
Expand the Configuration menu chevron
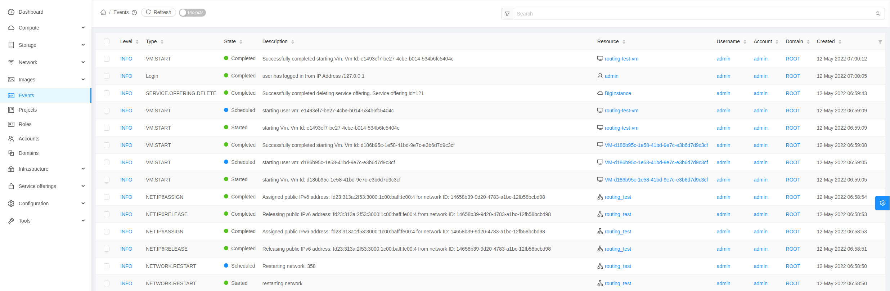click(83, 203)
